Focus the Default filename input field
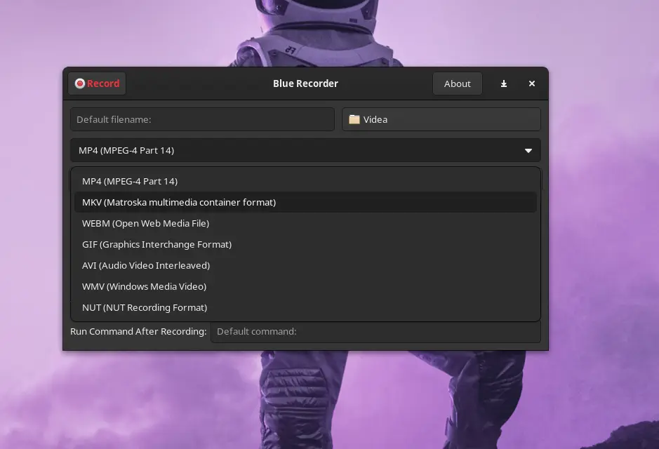 [202, 119]
